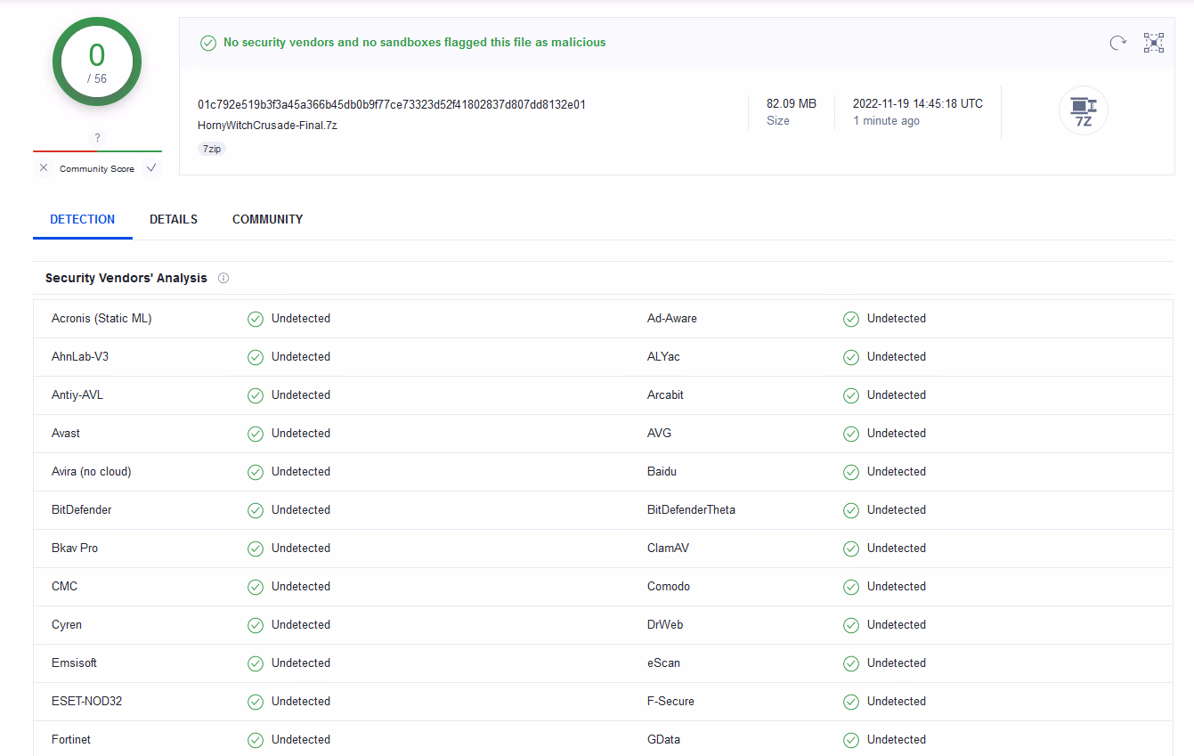Click the check icon for Comodo
Screen dimensions: 1194x756
851,587
